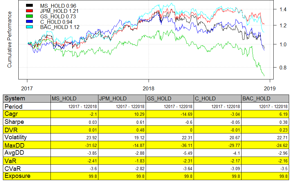Click the green GS_HOLD legend swatch
292x183 pixels.
(x=29, y=16)
